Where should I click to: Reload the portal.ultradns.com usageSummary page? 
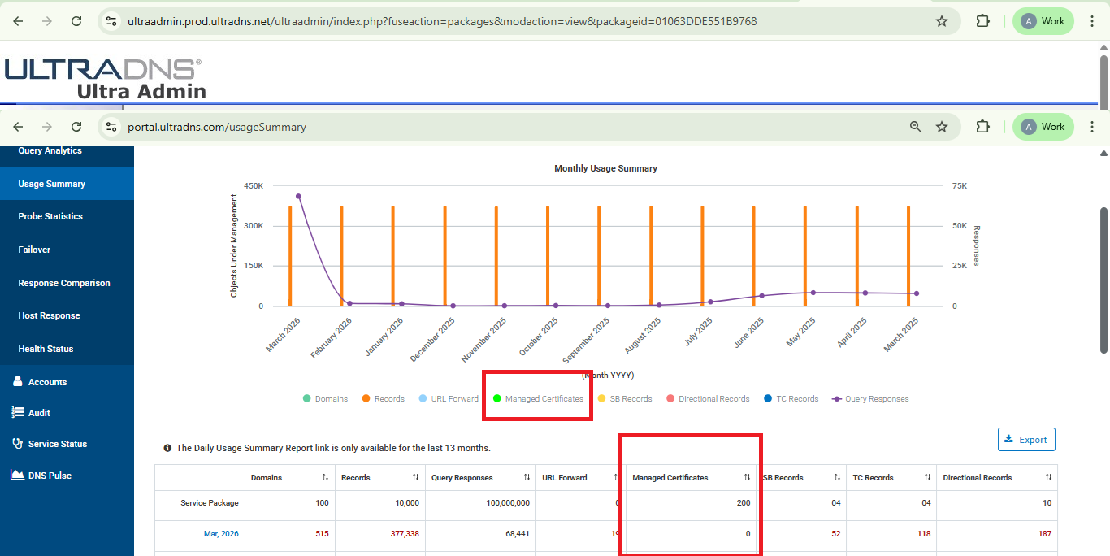pyautogui.click(x=76, y=127)
